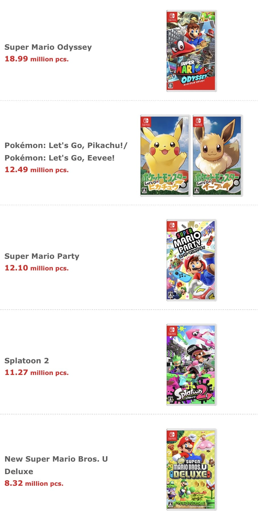Click the CERO rating badge on Odyssey cover

[x=170, y=85]
